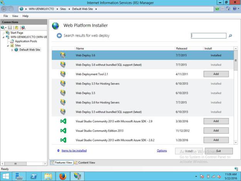The height and width of the screenshot is (181, 241).
Task: Open the View menu
Action: pyautogui.click(x=15, y=16)
